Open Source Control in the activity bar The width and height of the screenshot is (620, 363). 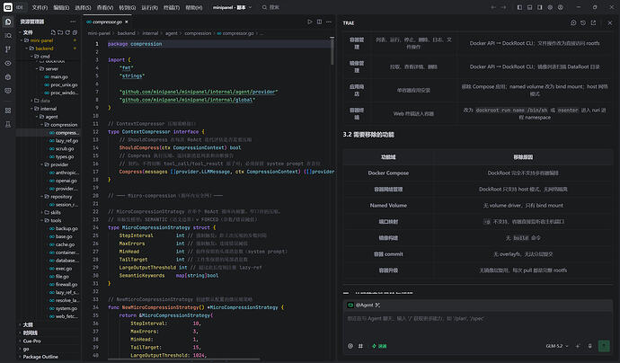(8, 49)
